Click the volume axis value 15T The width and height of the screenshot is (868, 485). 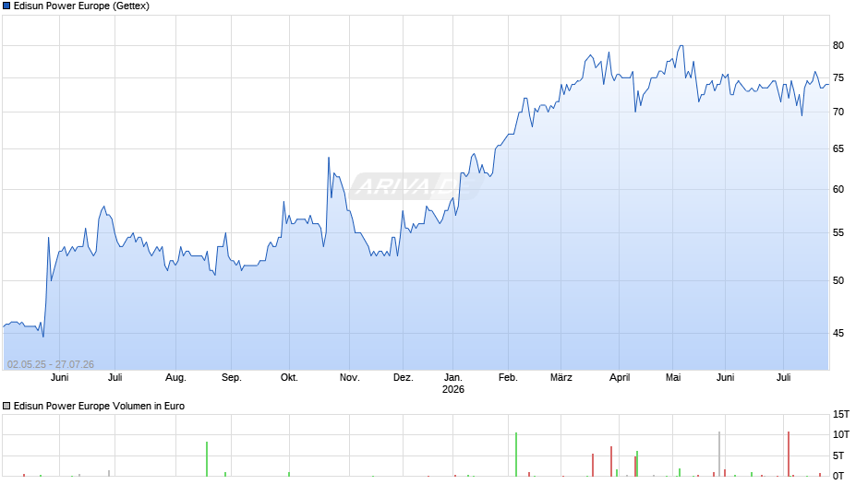[841, 414]
